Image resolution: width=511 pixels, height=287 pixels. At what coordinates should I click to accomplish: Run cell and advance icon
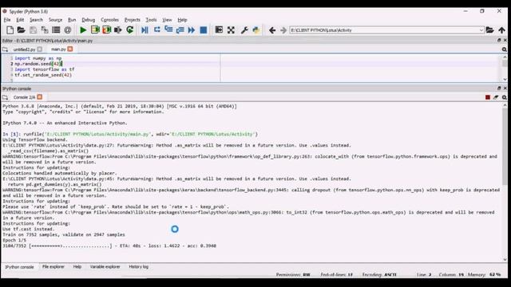(106, 30)
